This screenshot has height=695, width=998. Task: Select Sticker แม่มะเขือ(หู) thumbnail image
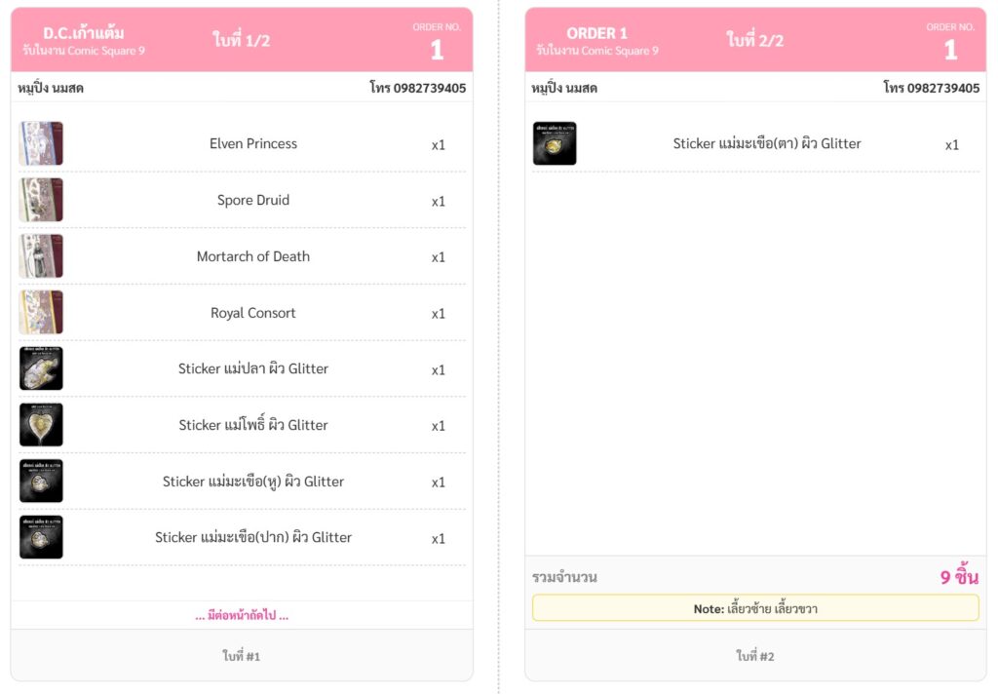41,482
